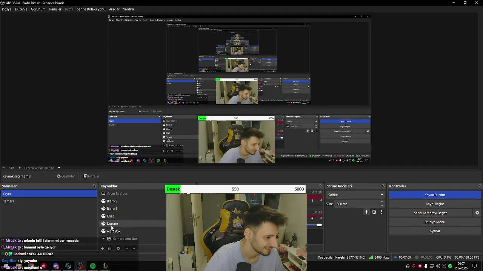Click Yayını Durdur to stop streaming
The width and height of the screenshot is (483, 271).
coord(435,195)
